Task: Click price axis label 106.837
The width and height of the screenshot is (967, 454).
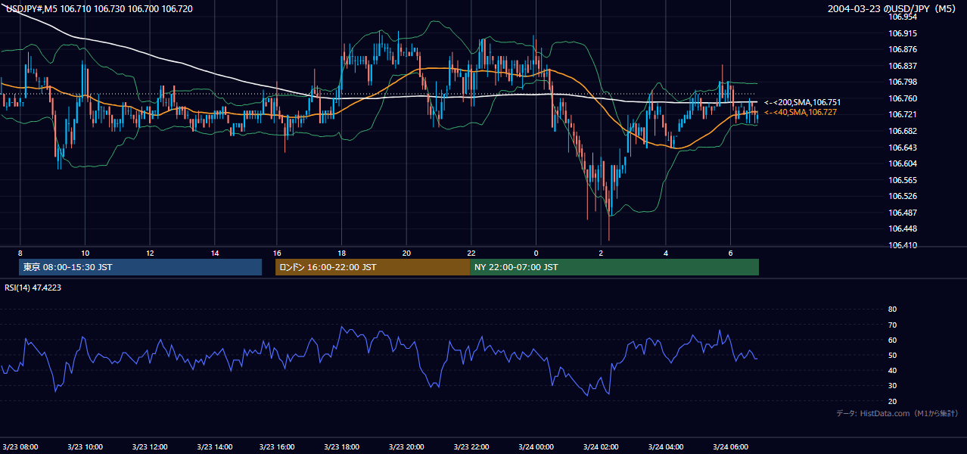Action: point(903,66)
